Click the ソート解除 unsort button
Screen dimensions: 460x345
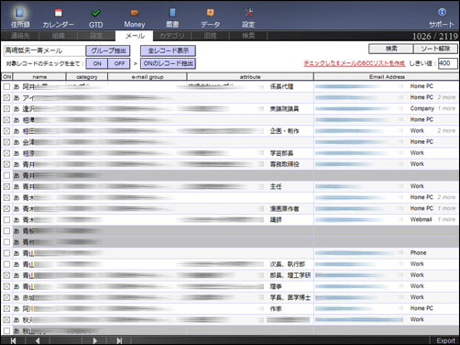pyautogui.click(x=435, y=49)
